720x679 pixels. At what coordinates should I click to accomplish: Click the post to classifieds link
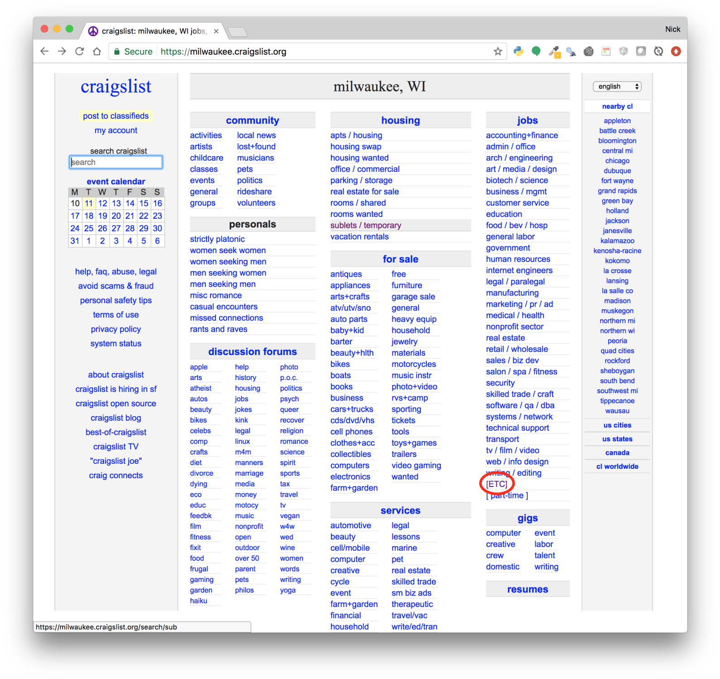coord(116,116)
